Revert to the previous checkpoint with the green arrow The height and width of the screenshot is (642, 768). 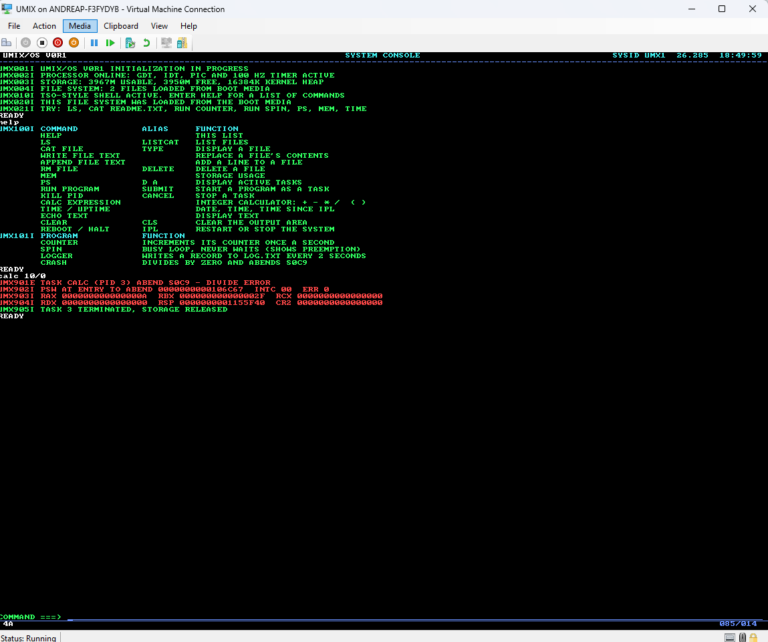[x=146, y=43]
